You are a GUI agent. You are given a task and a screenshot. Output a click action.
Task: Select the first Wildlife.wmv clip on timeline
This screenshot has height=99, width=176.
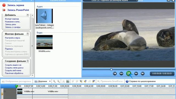(x=24, y=91)
